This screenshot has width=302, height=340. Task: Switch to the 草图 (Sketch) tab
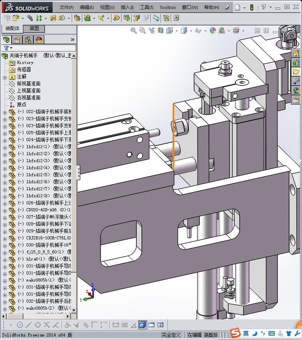tap(34, 28)
